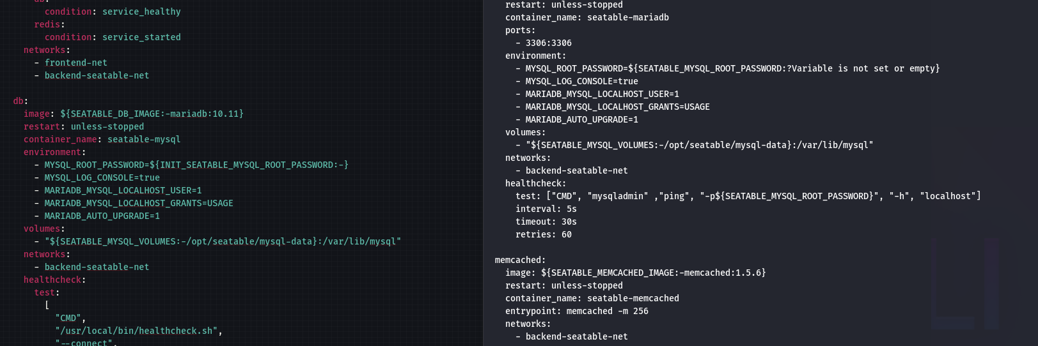Click the condition: service_healthy line
The width and height of the screenshot is (1038, 346).
click(113, 11)
